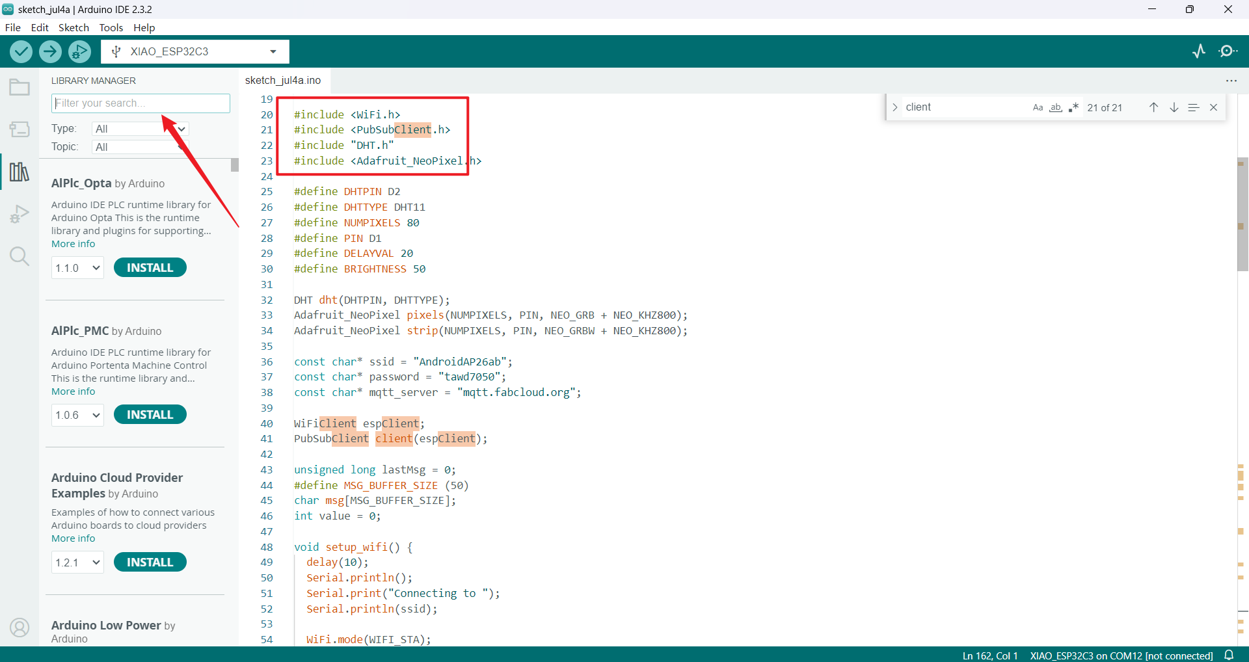Image resolution: width=1249 pixels, height=662 pixels.
Task: Install Arduino Cloud Provider Examples library
Action: pyautogui.click(x=150, y=562)
